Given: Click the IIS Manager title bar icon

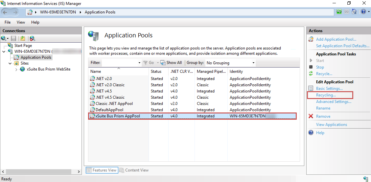Looking at the screenshot, I should tap(3, 3).
